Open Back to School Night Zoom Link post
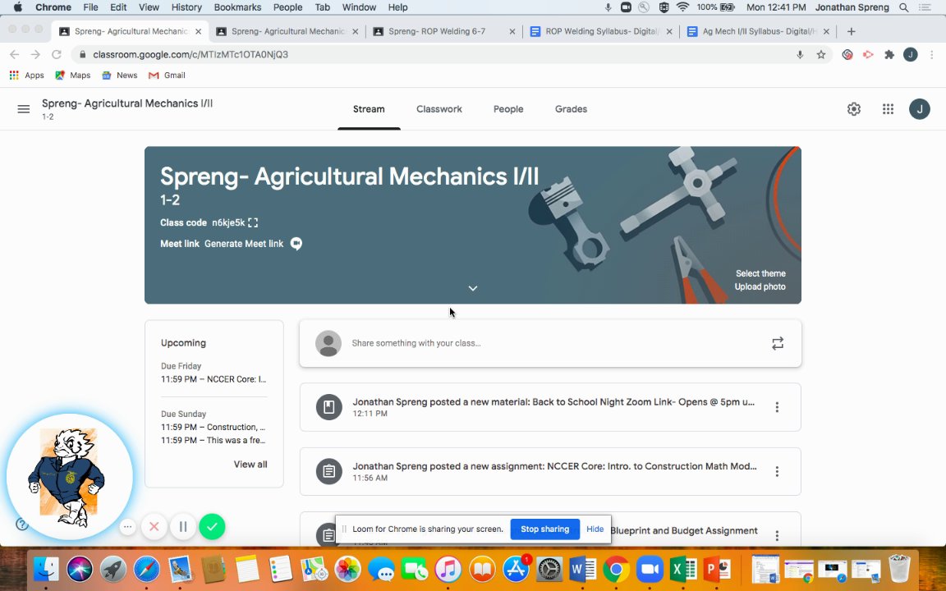 click(x=550, y=407)
